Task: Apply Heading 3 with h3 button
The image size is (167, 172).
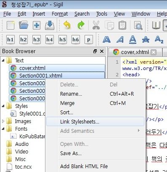Action: pos(37,40)
